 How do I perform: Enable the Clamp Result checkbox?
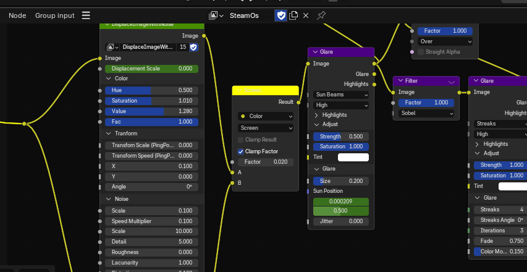[x=241, y=140]
